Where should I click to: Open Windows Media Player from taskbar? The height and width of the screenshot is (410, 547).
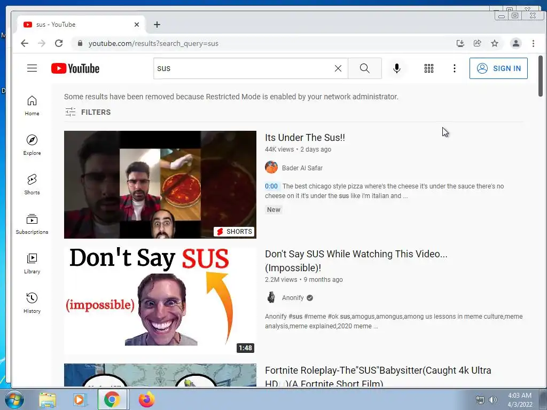coord(80,399)
